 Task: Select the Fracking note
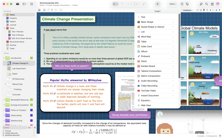tap(17, 89)
